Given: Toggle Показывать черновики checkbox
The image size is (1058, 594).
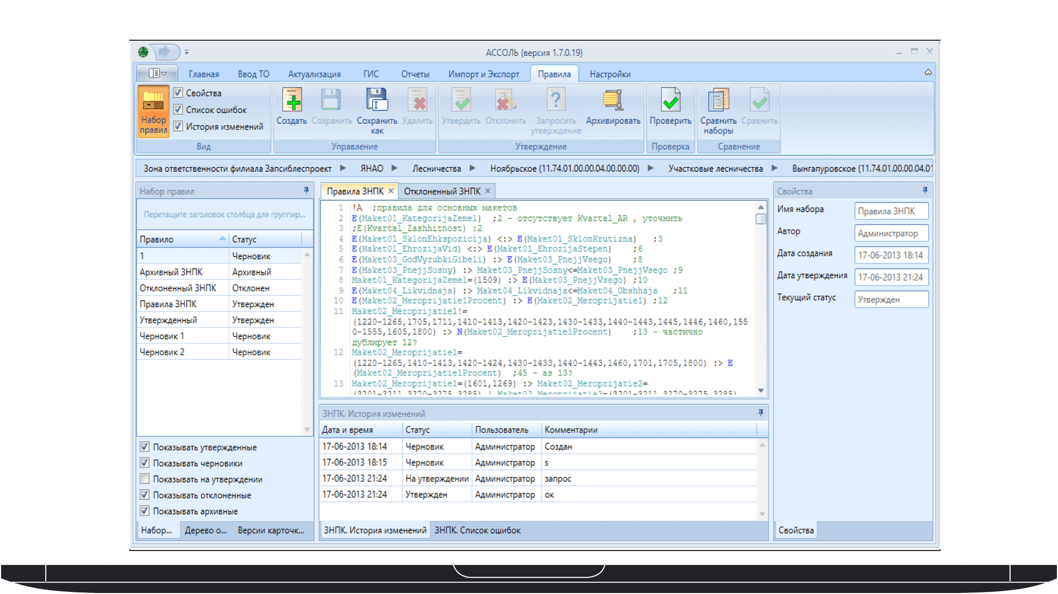Looking at the screenshot, I should [144, 463].
